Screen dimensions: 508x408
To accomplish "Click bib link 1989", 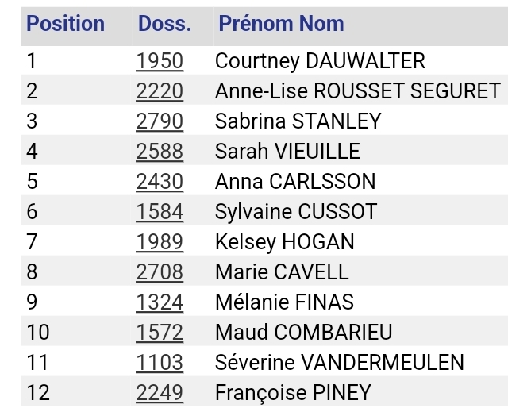I will click(160, 242).
